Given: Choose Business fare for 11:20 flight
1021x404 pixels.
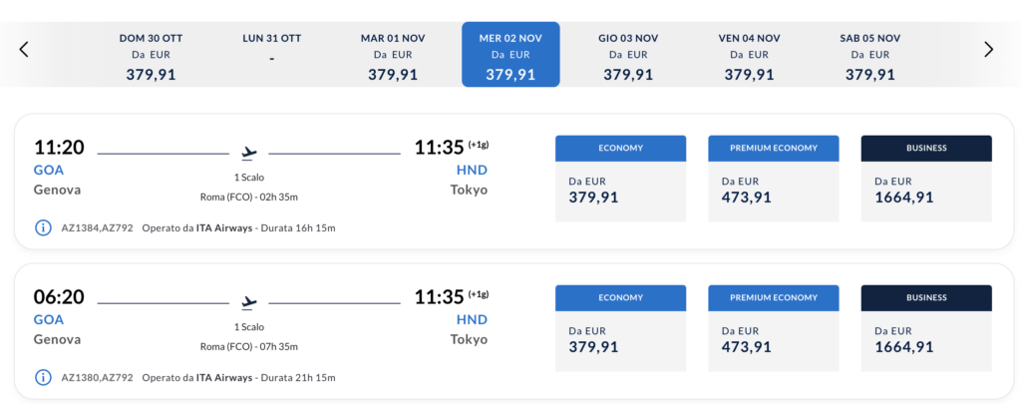Looking at the screenshot, I should (x=926, y=179).
